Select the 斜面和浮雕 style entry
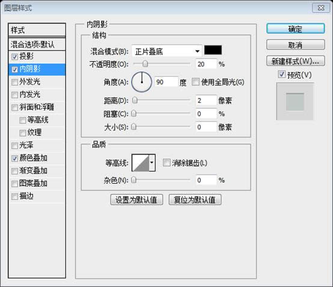This screenshot has width=333, height=287. pos(37,107)
